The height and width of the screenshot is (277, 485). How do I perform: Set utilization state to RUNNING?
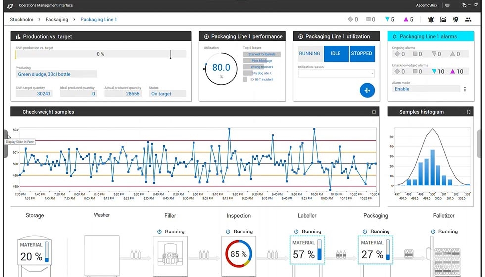[x=310, y=54]
